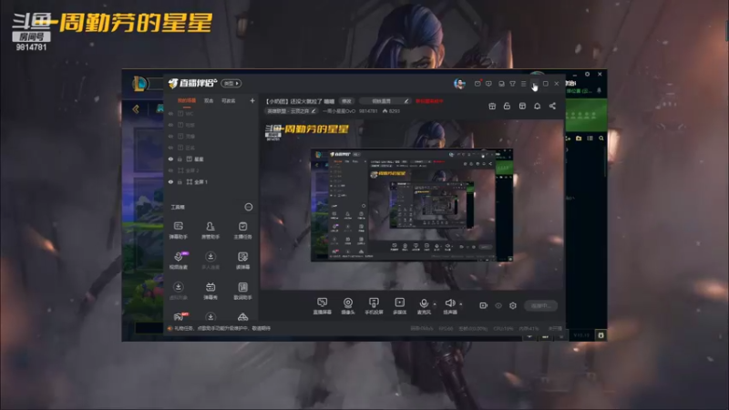Switch to the scene tab beside the plus
The width and height of the screenshot is (729, 410).
229,100
